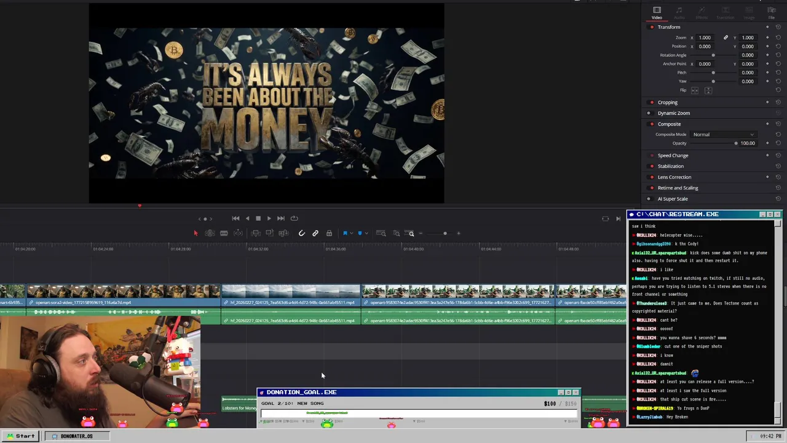Disable the Cropping section toggle

click(x=652, y=102)
